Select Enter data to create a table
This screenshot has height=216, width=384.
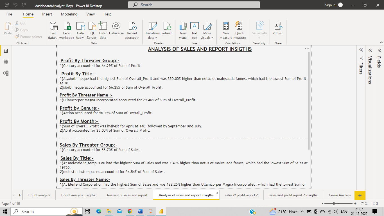pyautogui.click(x=103, y=30)
